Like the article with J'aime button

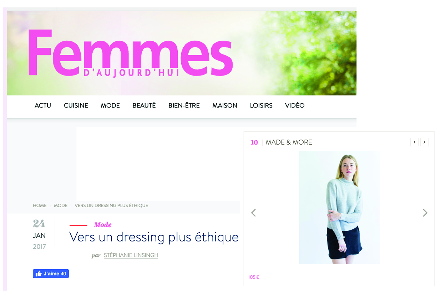(x=51, y=273)
